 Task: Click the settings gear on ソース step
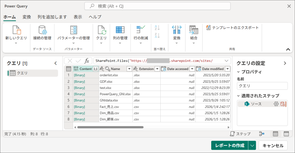[x=276, y=104]
